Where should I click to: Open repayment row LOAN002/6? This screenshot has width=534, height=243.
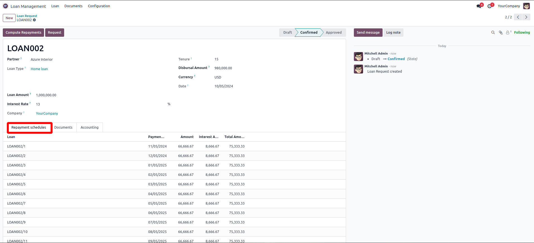[174, 194]
